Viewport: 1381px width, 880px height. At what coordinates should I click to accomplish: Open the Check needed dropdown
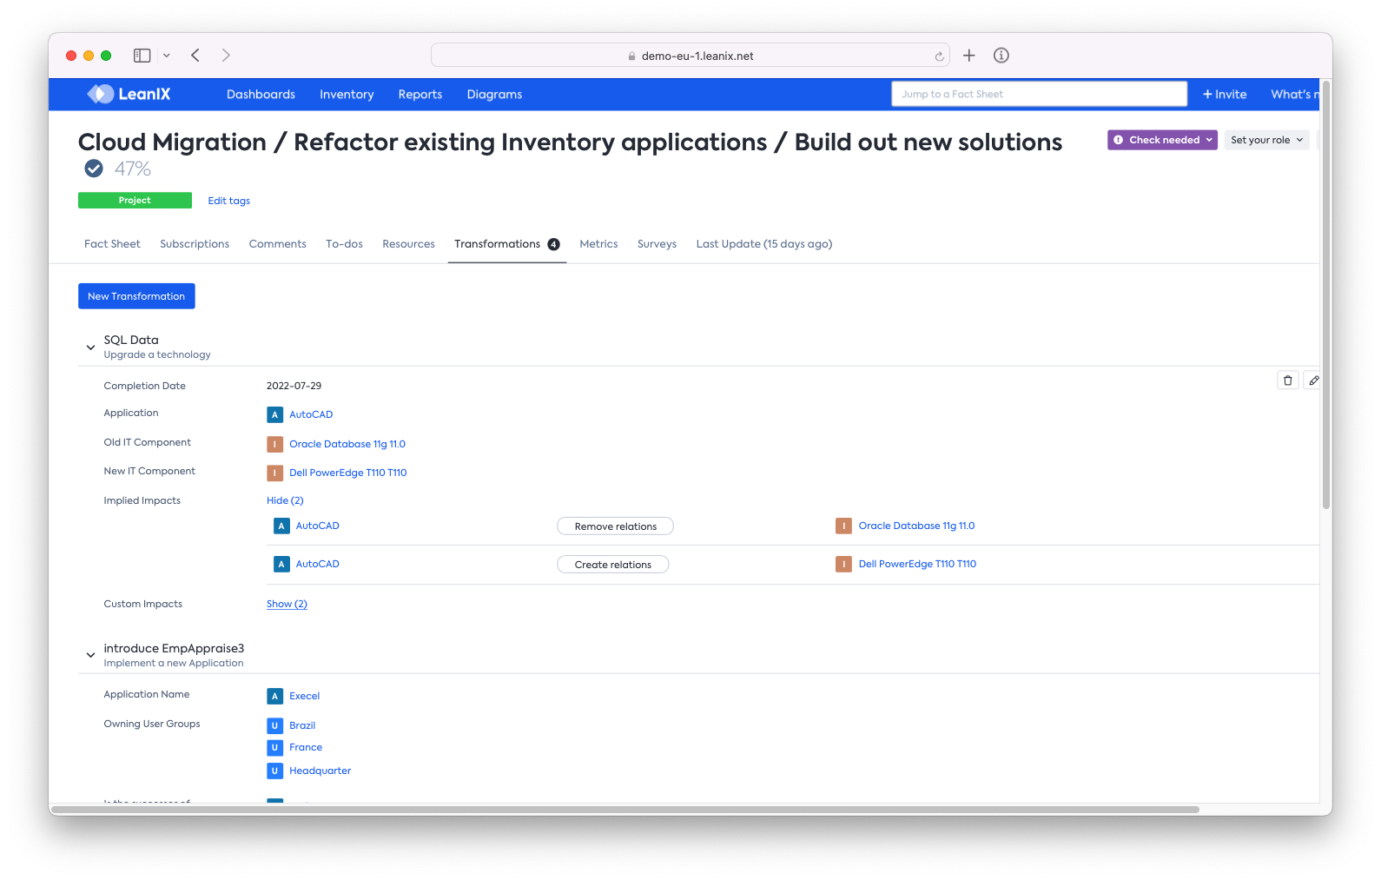pos(1162,140)
